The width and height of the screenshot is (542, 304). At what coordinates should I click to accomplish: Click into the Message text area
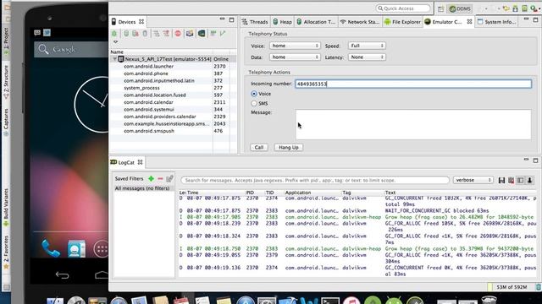click(x=413, y=124)
